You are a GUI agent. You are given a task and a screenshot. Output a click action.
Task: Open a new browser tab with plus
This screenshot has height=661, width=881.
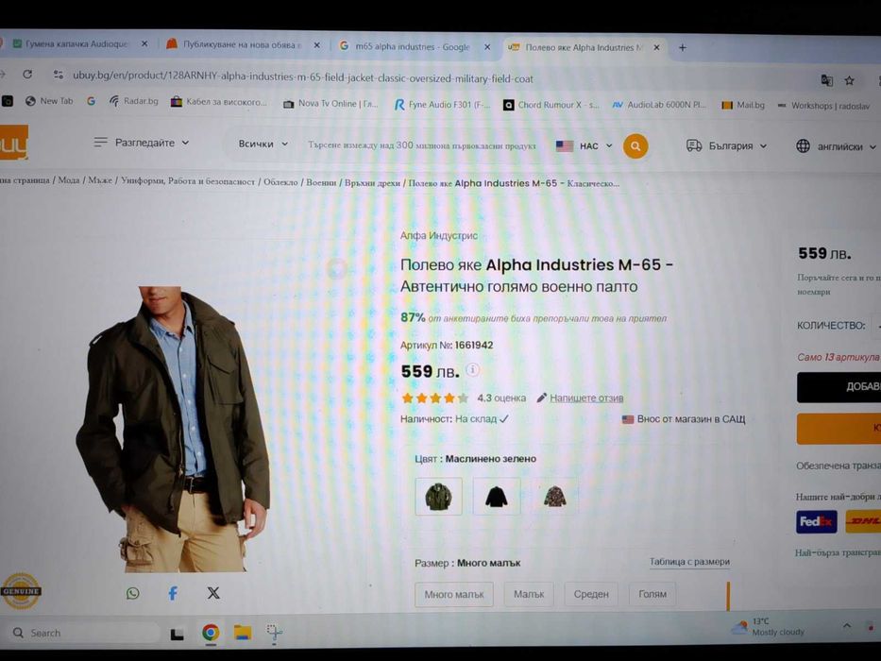tap(682, 48)
